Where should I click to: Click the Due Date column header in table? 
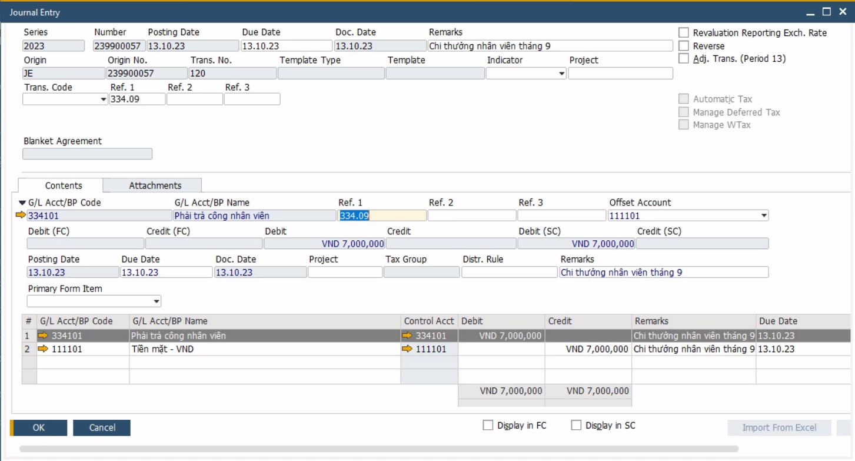point(803,321)
